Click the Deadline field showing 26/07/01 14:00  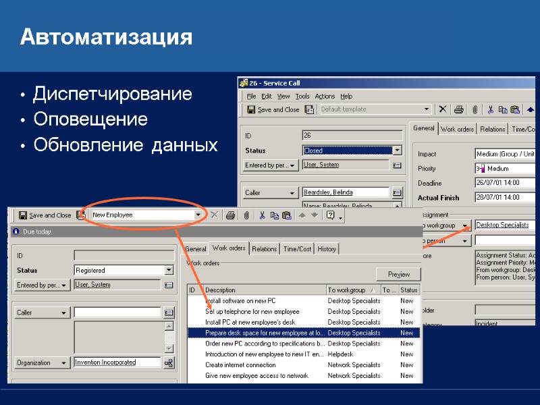tap(505, 182)
